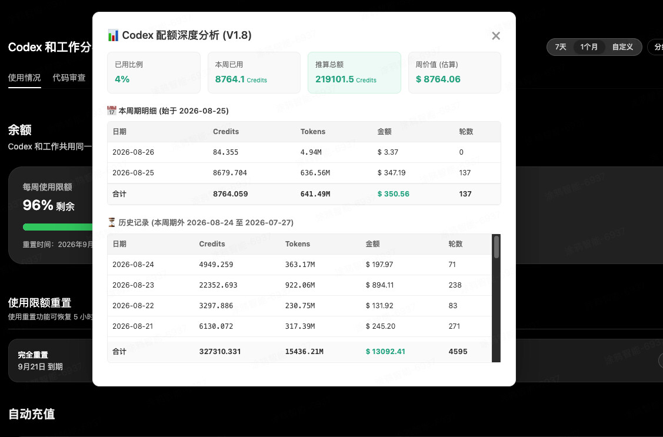Click the 238 rounds value

(x=455, y=285)
